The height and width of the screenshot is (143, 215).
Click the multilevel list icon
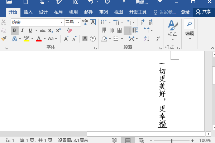click(128, 22)
